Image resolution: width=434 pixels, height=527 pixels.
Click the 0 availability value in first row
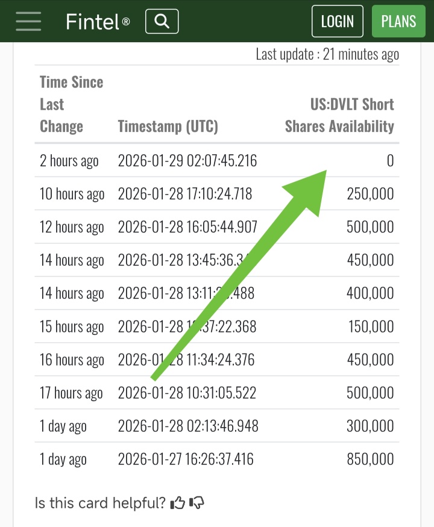390,160
